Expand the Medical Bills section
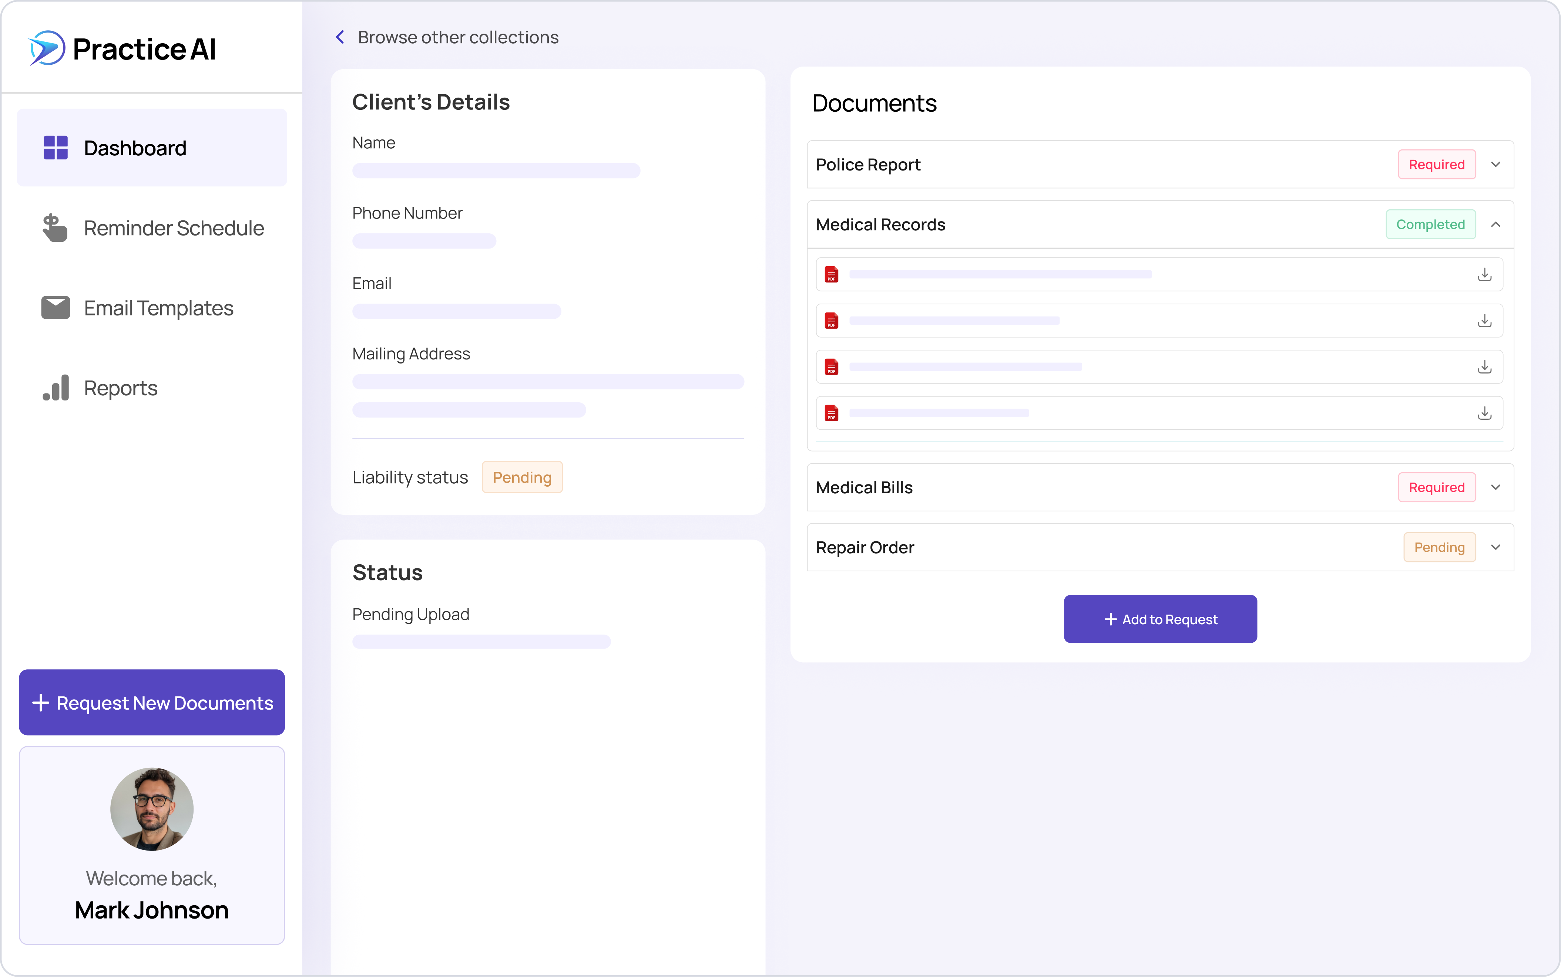Screen dimensions: 1561x977 (1496, 487)
